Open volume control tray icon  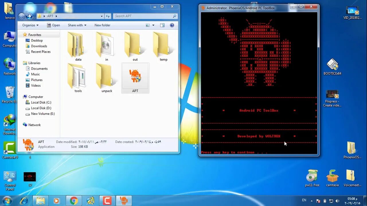(x=337, y=201)
